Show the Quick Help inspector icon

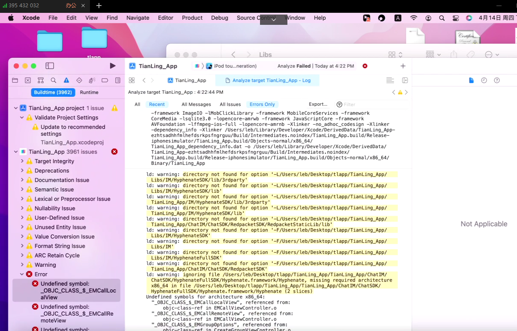pyautogui.click(x=497, y=81)
